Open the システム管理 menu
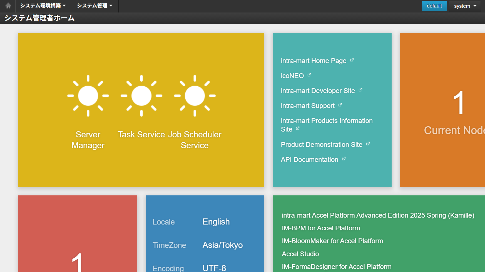 (95, 6)
